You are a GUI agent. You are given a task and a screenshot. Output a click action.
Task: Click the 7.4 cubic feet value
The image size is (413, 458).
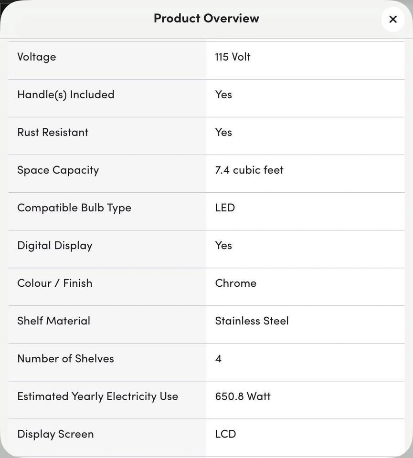[249, 170]
